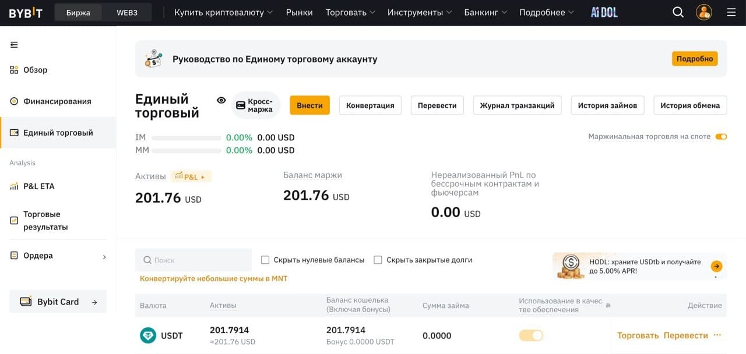746x354 pixels.
Task: Click the Ордера list icon
Action: click(14, 256)
